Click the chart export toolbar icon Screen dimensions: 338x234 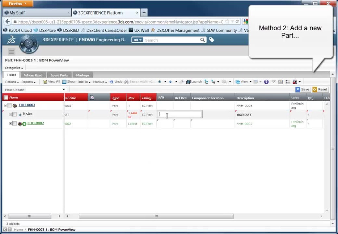[281, 82]
